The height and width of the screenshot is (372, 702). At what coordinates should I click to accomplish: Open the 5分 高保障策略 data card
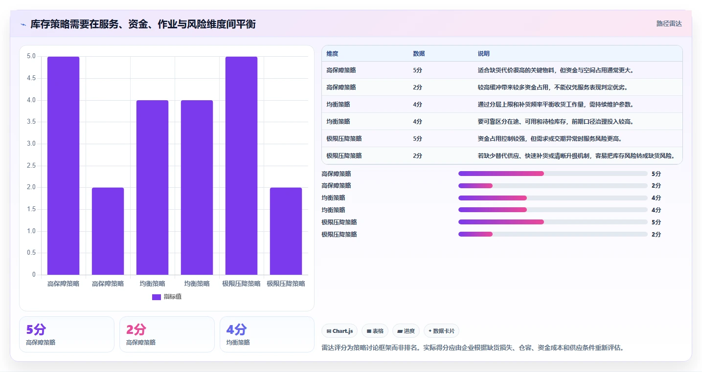67,334
